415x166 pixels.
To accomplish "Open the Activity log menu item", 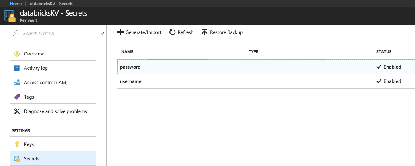I will click(36, 68).
